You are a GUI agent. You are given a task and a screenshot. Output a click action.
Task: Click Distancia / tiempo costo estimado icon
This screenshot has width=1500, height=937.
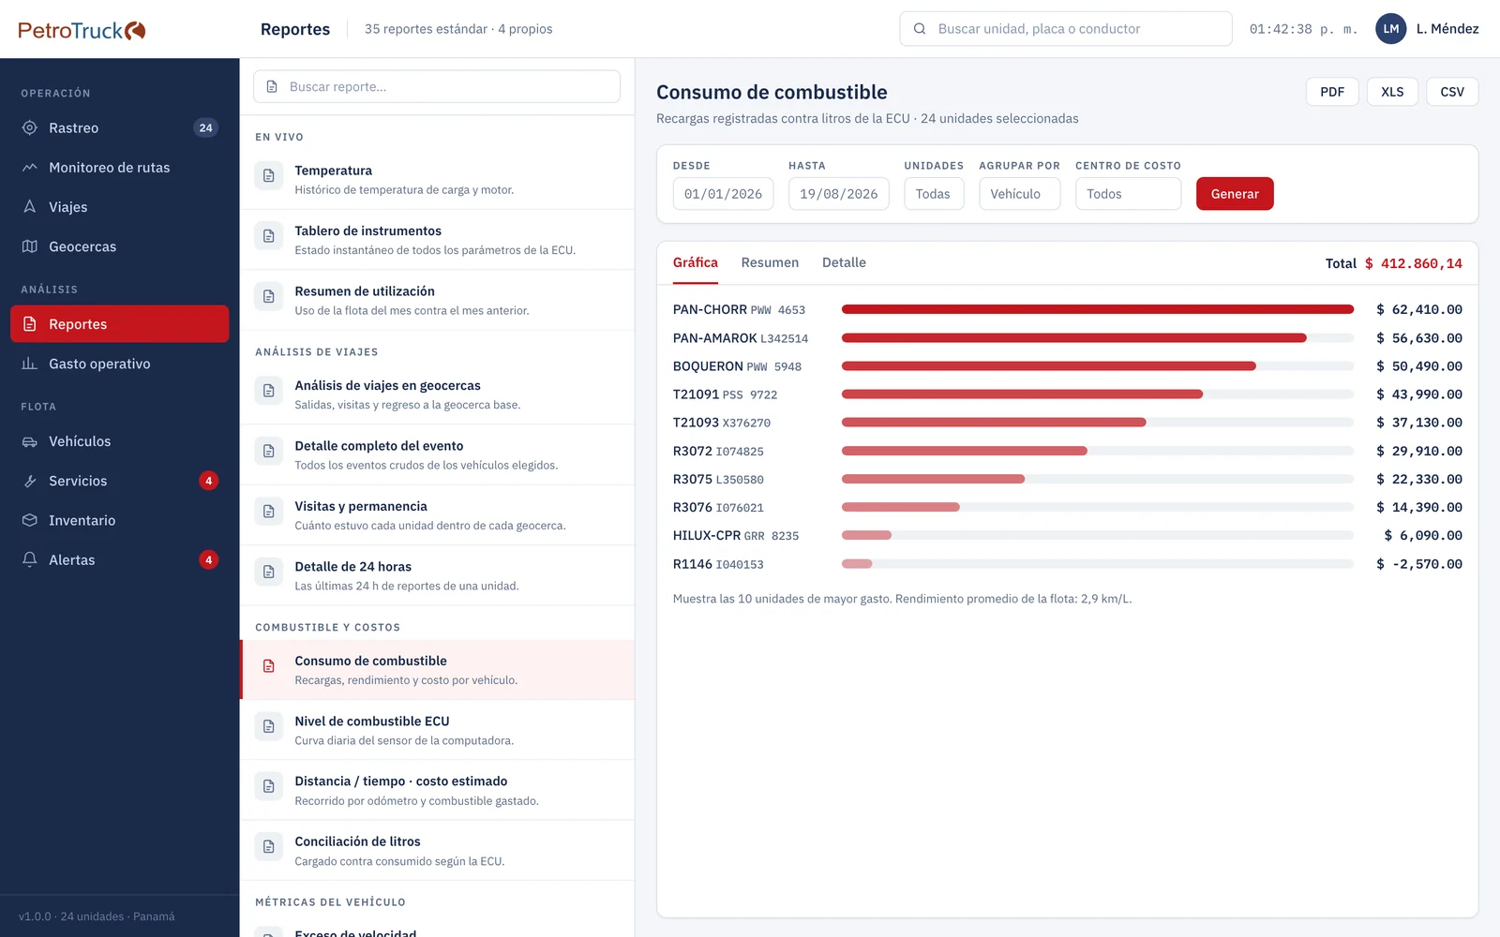pos(269,786)
